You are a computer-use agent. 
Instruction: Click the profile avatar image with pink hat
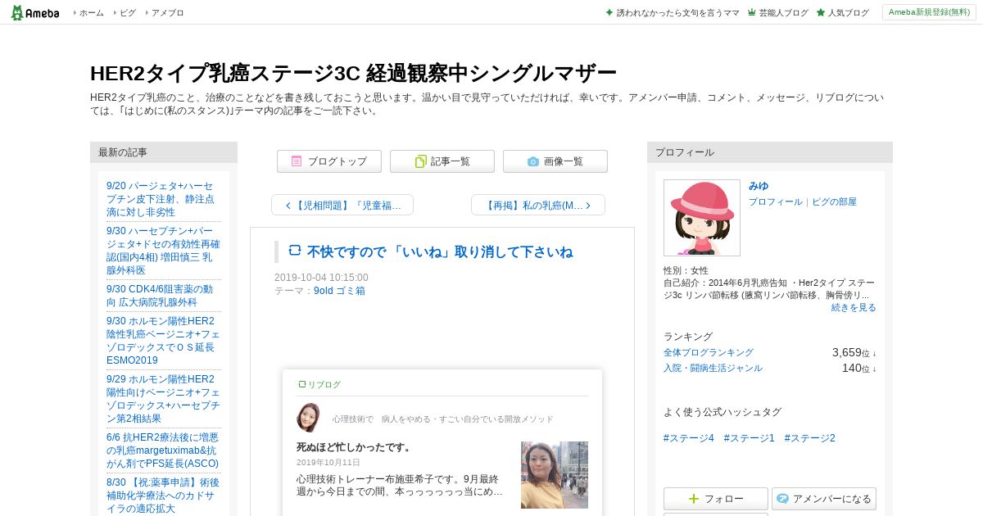702,218
